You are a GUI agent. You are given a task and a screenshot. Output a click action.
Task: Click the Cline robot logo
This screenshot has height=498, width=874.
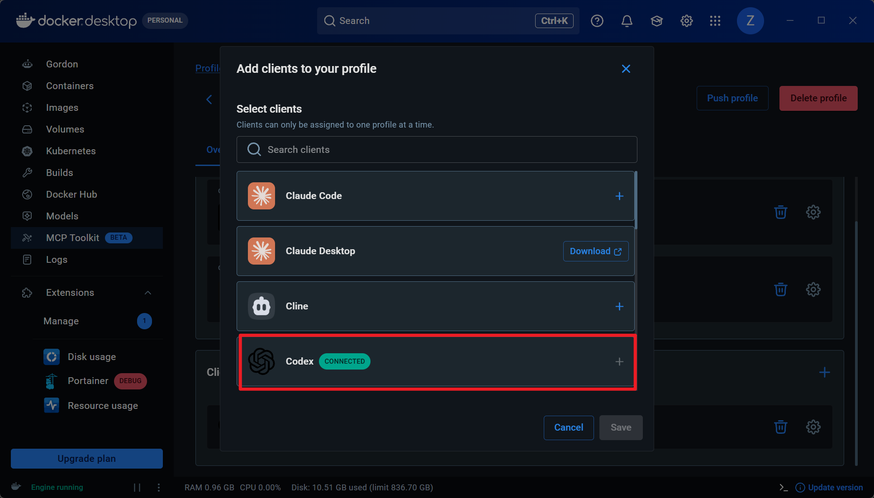click(x=261, y=306)
